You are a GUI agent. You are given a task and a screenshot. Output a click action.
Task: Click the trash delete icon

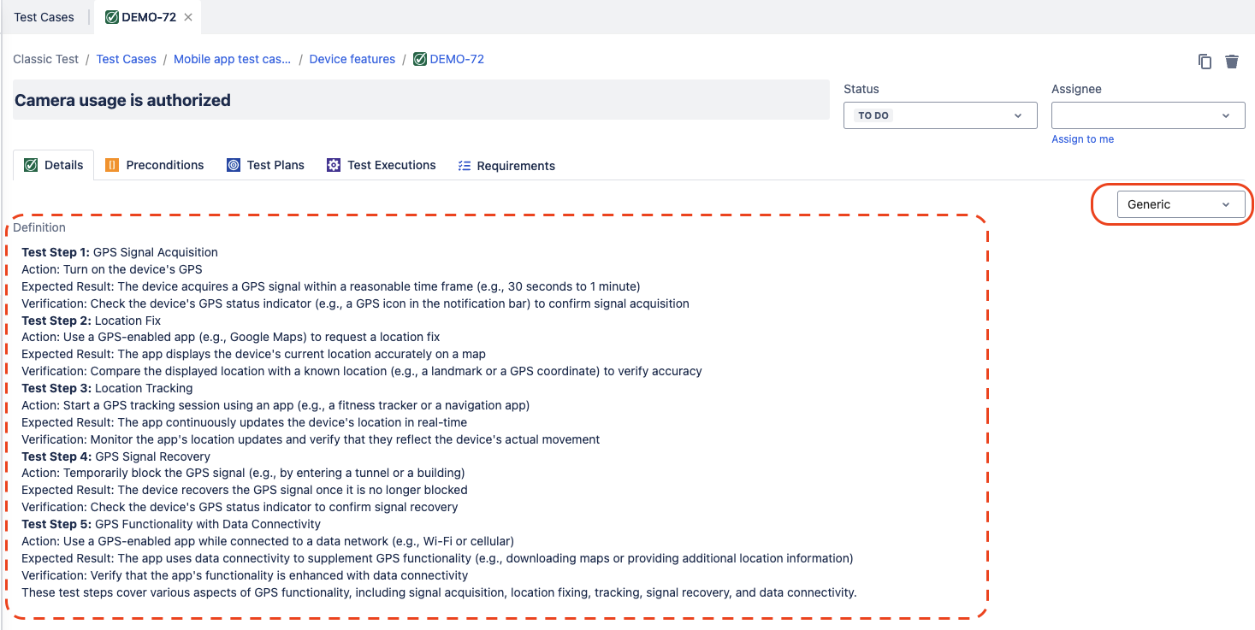coord(1232,62)
